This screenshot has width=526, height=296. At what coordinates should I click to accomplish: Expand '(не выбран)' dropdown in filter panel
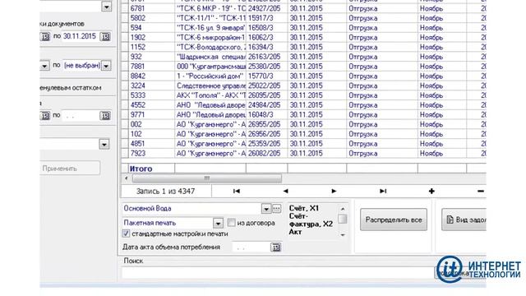point(106,66)
